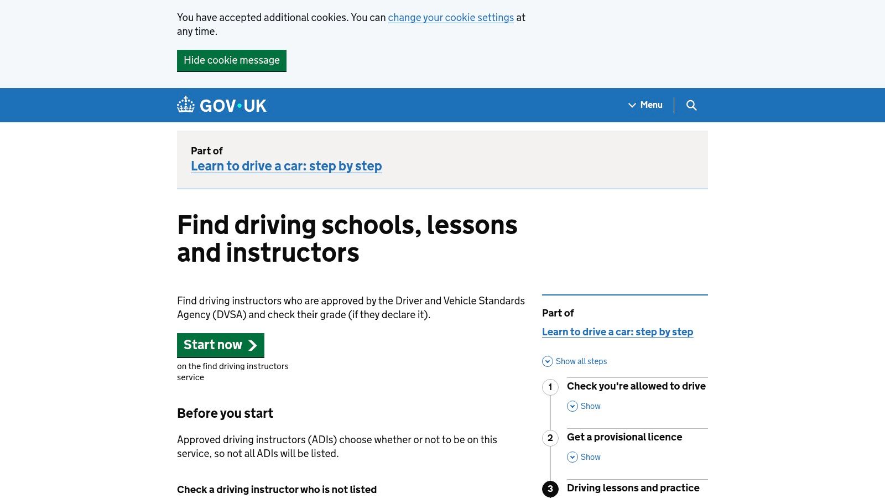Image resolution: width=885 pixels, height=498 pixels.
Task: Click the step 1 numbered circle
Action: [550, 387]
